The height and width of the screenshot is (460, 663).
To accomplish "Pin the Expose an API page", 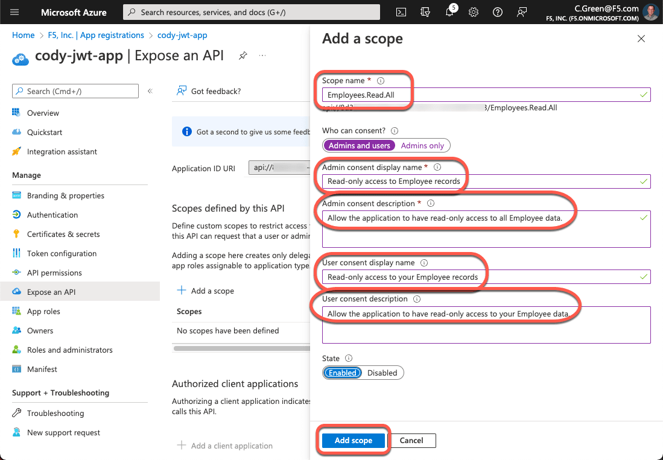I will tap(243, 55).
